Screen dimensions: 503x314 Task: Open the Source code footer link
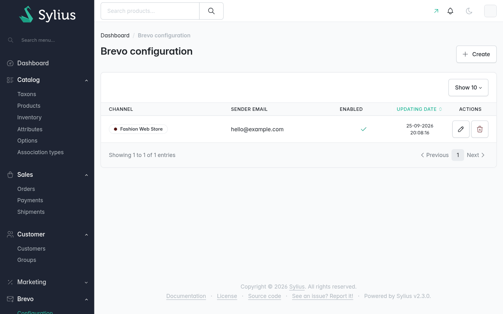[x=264, y=296]
